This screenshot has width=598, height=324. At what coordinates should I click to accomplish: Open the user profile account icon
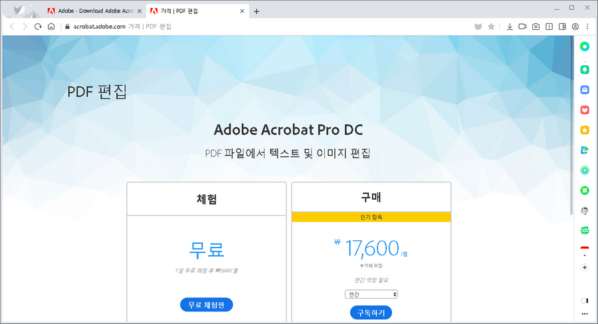click(x=575, y=27)
